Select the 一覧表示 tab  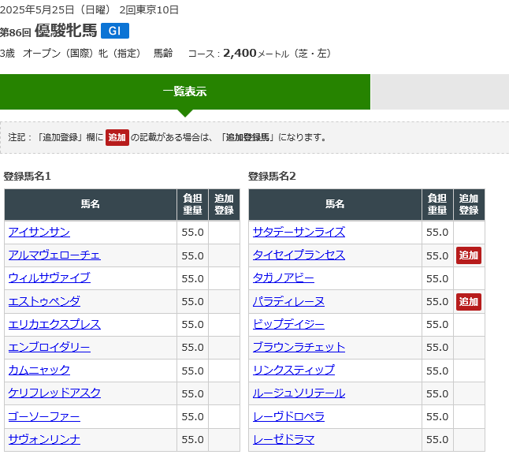(184, 91)
